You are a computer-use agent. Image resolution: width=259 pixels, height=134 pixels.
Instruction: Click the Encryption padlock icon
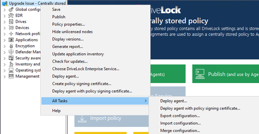click(11, 46)
